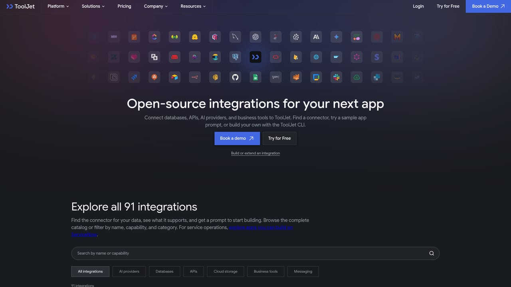Select the All integrations filter tab
This screenshot has height=287, width=511.
click(90, 271)
